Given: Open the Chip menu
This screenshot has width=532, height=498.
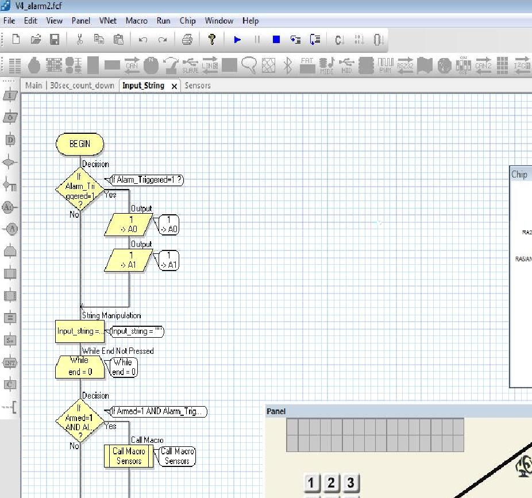Looking at the screenshot, I should tap(188, 21).
